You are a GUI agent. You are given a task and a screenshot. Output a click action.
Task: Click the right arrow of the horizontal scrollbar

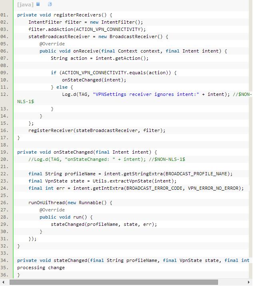pos(249,282)
